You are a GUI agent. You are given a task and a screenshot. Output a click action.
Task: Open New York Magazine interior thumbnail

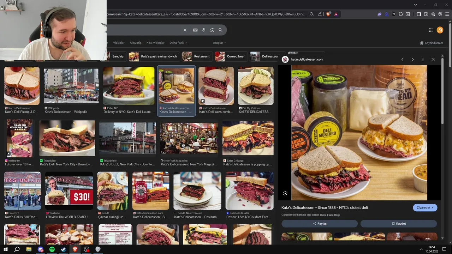coord(189,138)
